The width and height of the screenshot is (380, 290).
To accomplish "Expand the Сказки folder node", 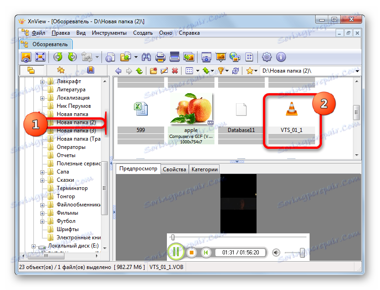I will coord(42,180).
